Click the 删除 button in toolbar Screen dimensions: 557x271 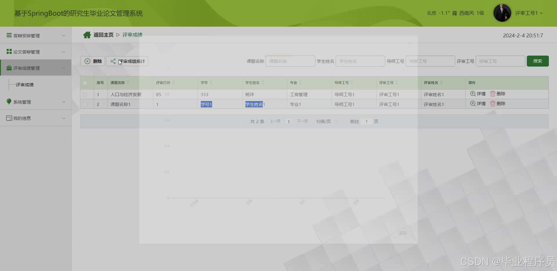pos(93,61)
